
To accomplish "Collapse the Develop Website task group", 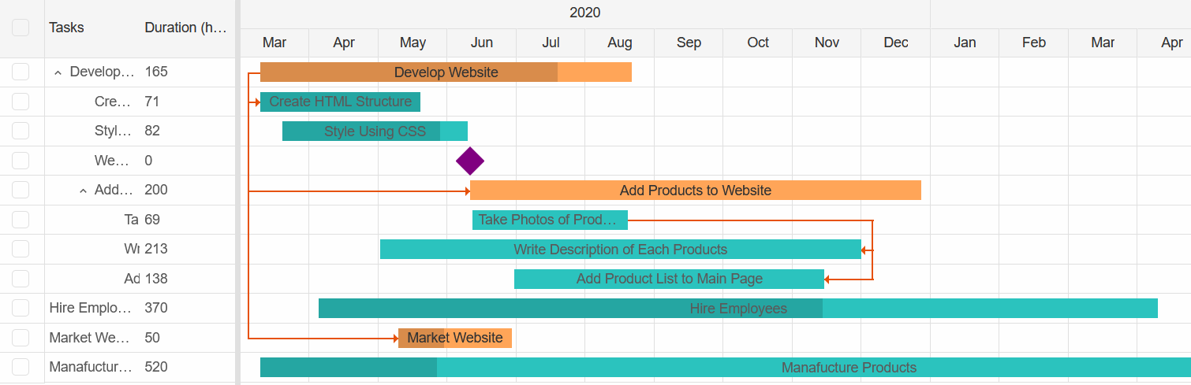I will [x=58, y=72].
